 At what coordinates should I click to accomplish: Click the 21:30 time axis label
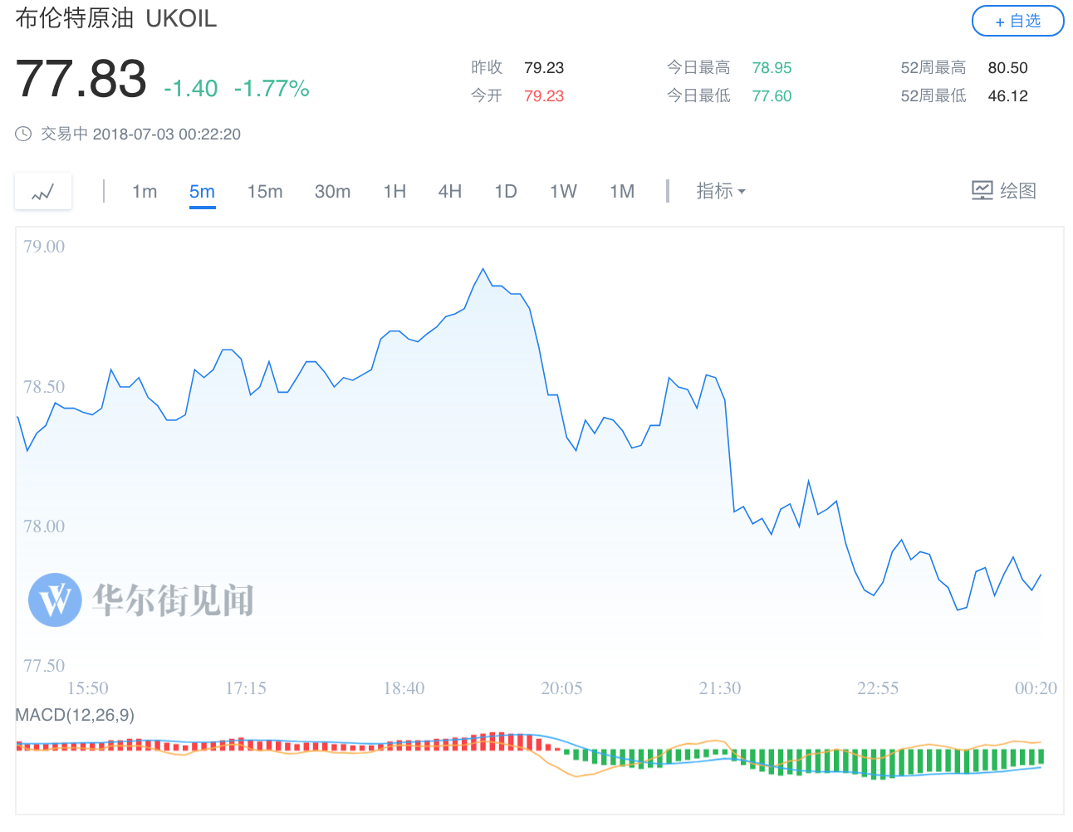pyautogui.click(x=720, y=688)
